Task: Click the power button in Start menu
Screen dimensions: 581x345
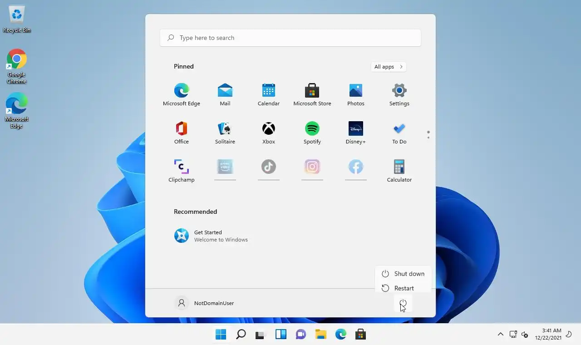Action: pyautogui.click(x=403, y=303)
